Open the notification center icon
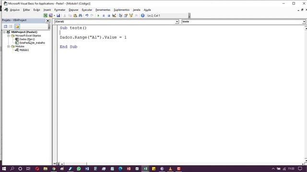The width and height of the screenshot is (307, 172). (x=300, y=169)
